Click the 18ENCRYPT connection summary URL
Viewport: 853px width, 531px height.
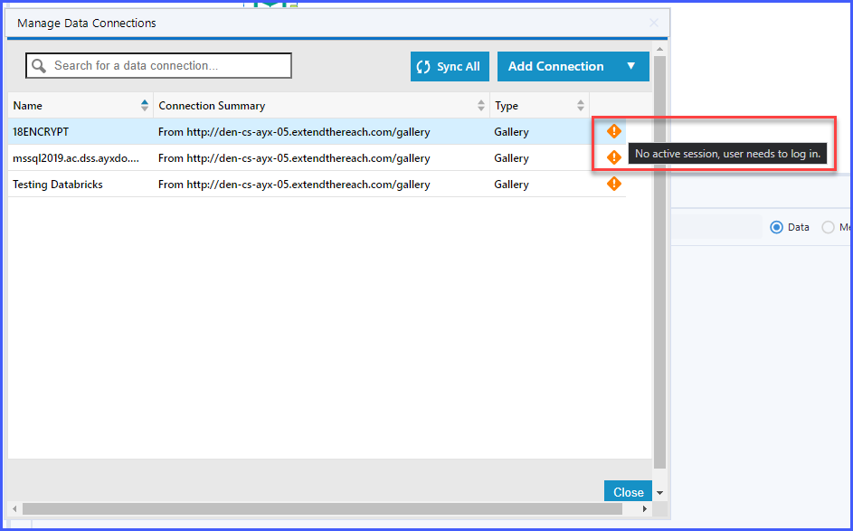294,132
